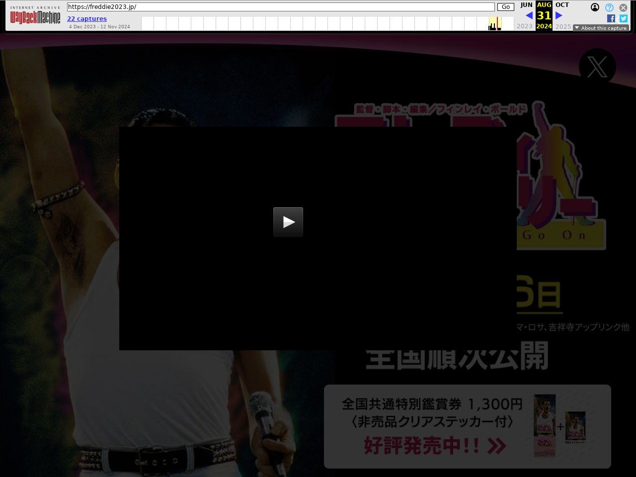Select the OCT capture month
This screenshot has width=636, height=477.
[x=562, y=5]
